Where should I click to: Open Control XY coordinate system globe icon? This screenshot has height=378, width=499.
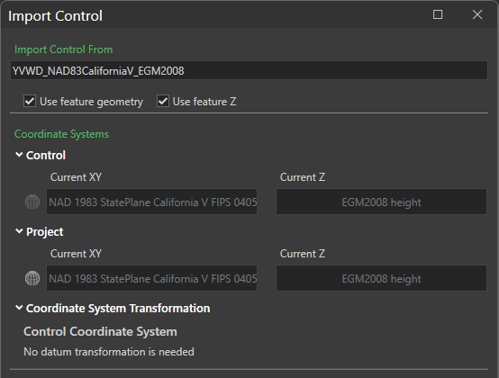(32, 202)
